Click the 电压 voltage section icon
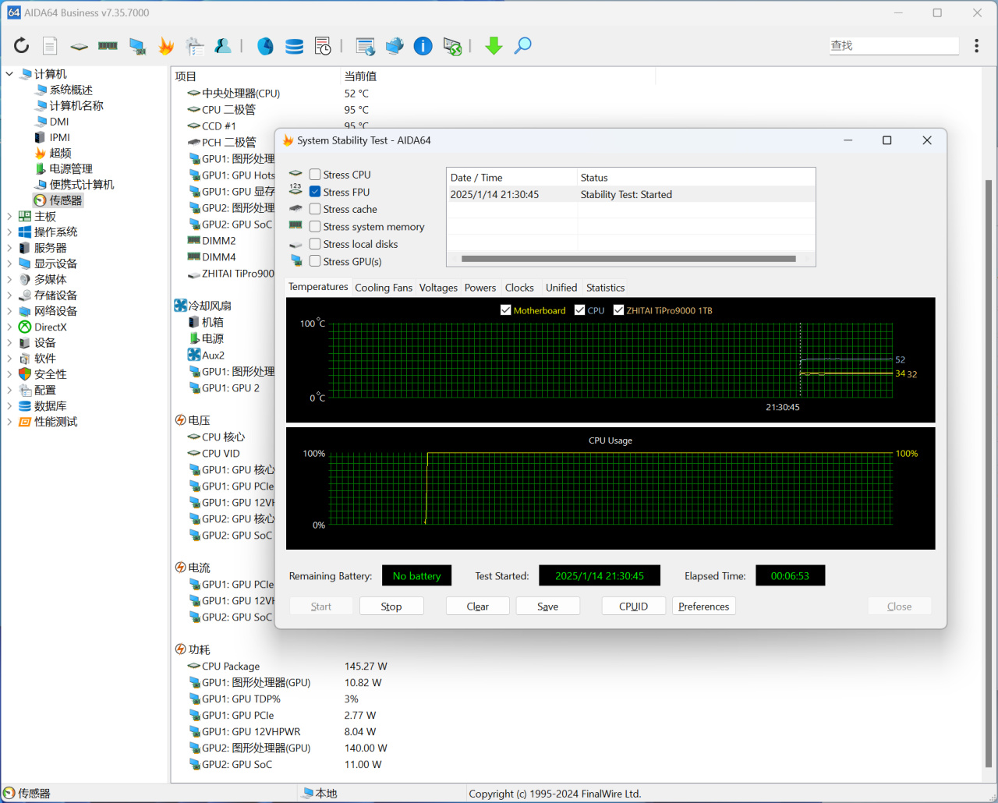This screenshot has height=803, width=998. point(180,420)
